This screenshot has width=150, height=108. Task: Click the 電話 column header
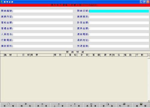(x=130, y=55)
